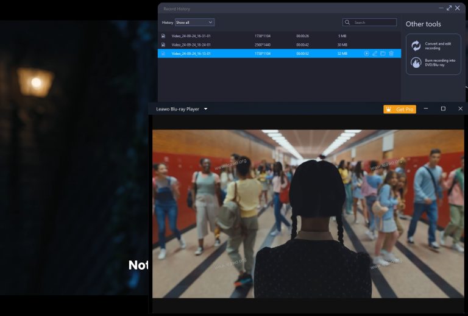Click the rename pencil icon in highlighted row
The height and width of the screenshot is (316, 468).
coord(375,54)
